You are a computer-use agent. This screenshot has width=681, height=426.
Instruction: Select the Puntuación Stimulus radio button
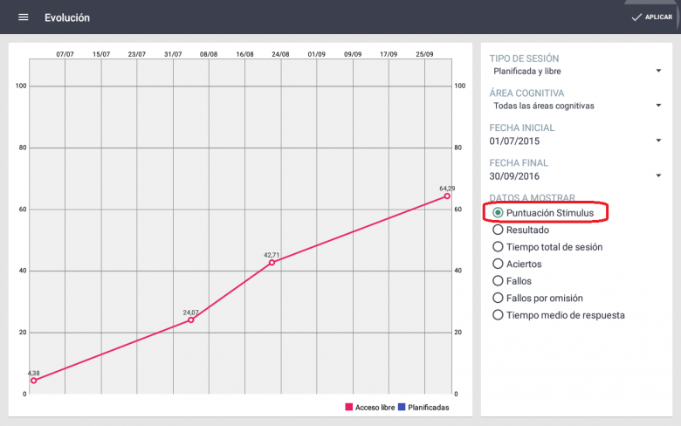[498, 212]
